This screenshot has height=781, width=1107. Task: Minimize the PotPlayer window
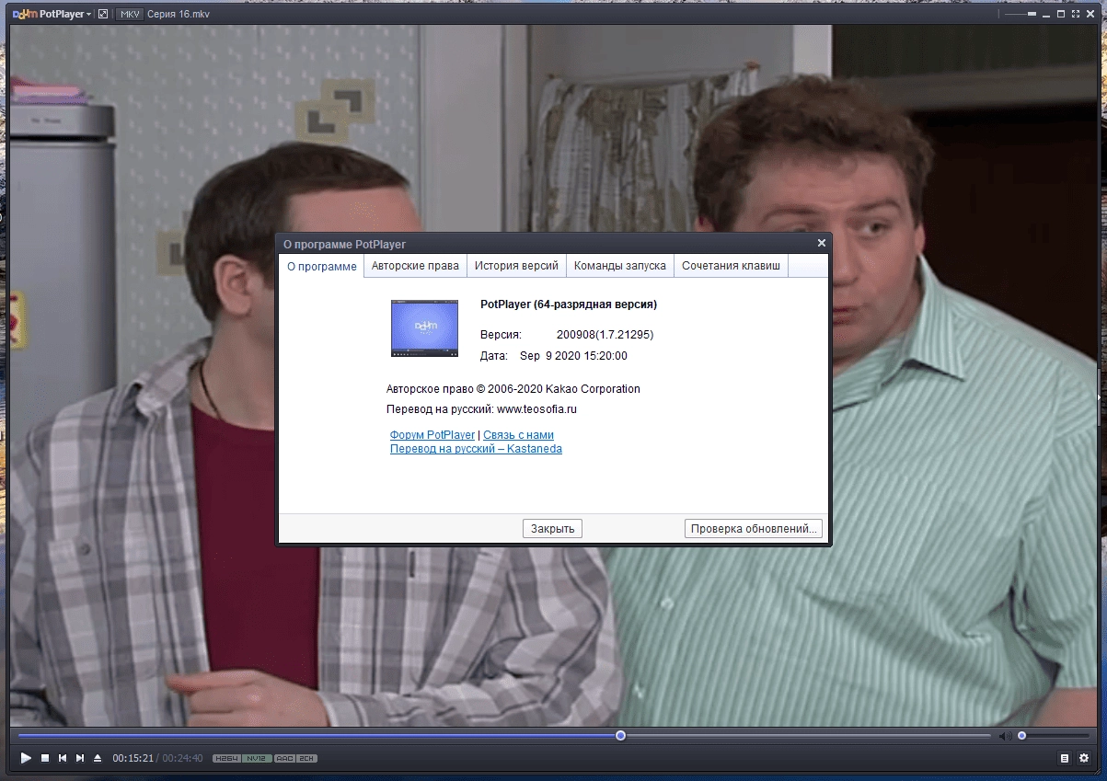click(x=1048, y=15)
